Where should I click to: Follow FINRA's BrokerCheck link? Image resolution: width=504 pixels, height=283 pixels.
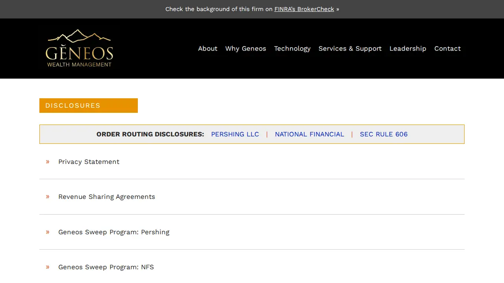point(304,9)
